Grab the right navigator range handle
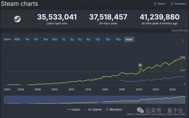189x118 pixels. pyautogui.click(x=185, y=100)
